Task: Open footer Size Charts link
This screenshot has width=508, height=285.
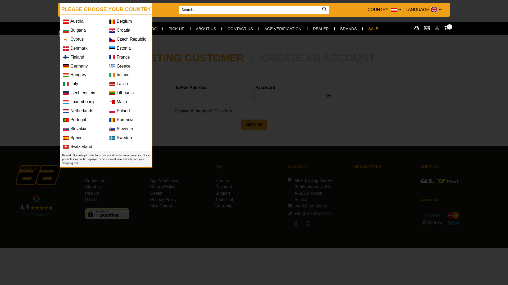Action: 161,206
